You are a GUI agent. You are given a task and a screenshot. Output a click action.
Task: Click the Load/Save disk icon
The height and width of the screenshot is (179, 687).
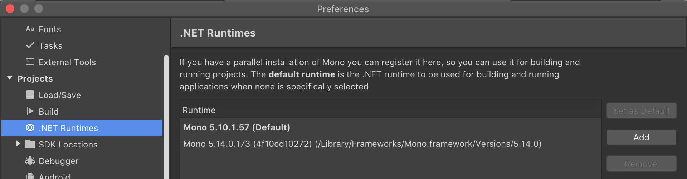click(30, 95)
